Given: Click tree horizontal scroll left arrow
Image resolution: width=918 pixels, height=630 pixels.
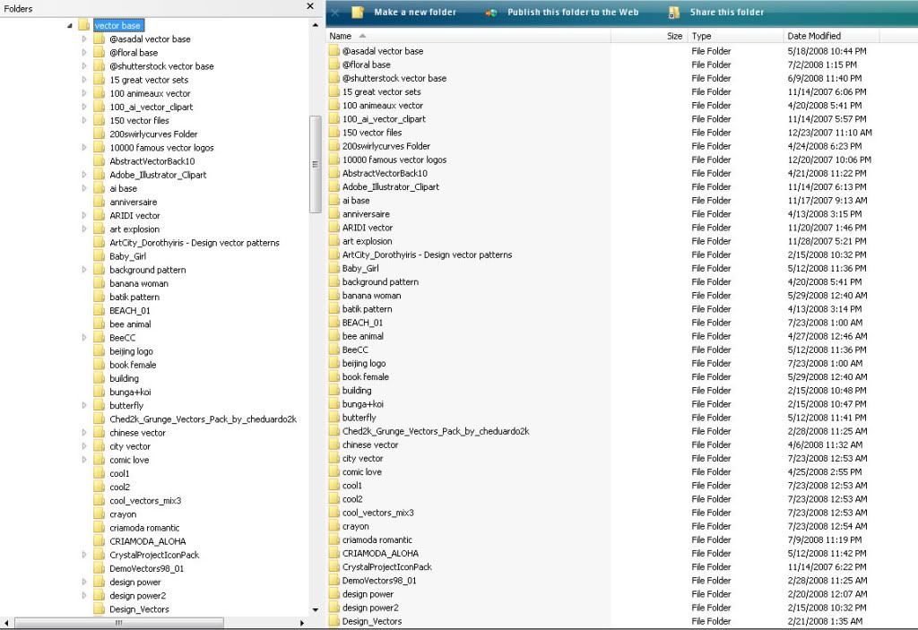Looking at the screenshot, I should [6, 623].
